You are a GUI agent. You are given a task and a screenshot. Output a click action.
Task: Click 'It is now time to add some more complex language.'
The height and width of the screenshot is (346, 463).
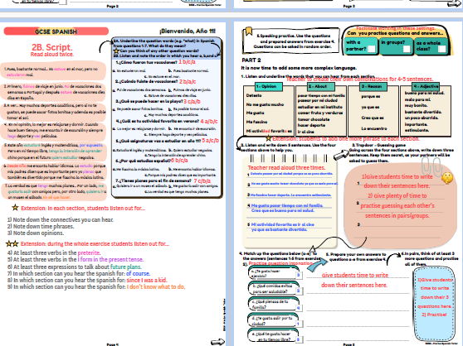[299, 68]
